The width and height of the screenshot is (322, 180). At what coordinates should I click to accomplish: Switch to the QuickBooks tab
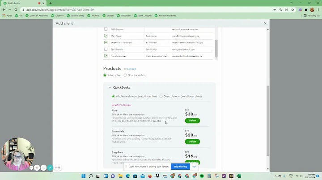[x=23, y=3]
